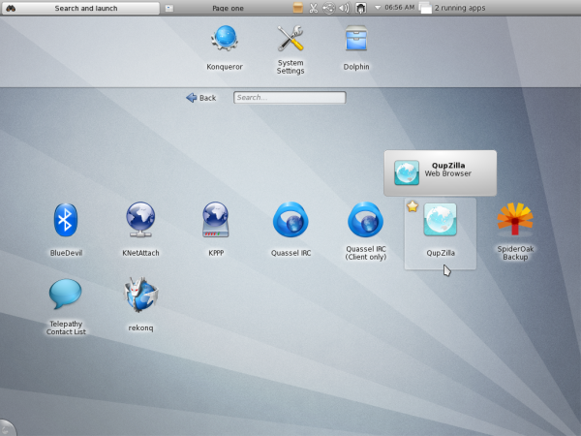Screen dimensions: 581x436
Task: Open the package updates tray icon
Action: (x=298, y=8)
